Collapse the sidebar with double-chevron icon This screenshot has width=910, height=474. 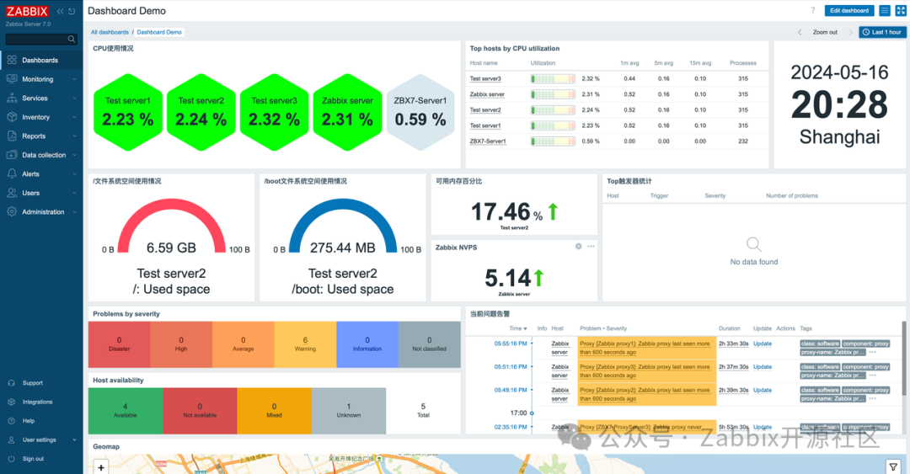61,11
